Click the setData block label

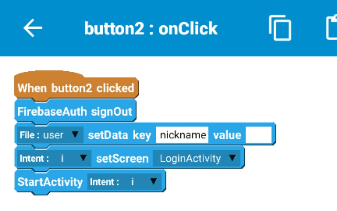tap(108, 135)
